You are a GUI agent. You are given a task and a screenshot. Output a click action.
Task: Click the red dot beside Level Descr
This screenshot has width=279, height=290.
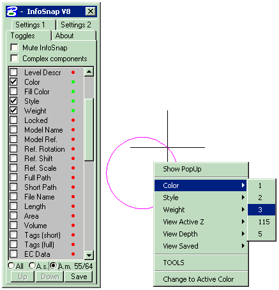73,73
